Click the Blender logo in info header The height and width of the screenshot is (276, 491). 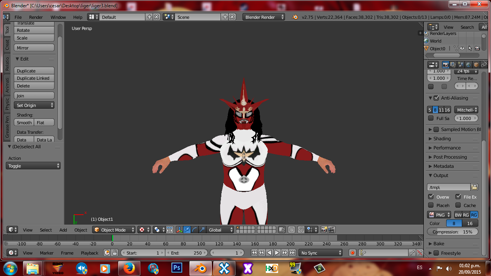coord(295,17)
